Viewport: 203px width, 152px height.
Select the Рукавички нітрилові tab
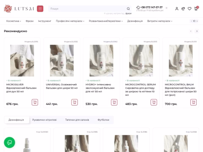point(44,120)
